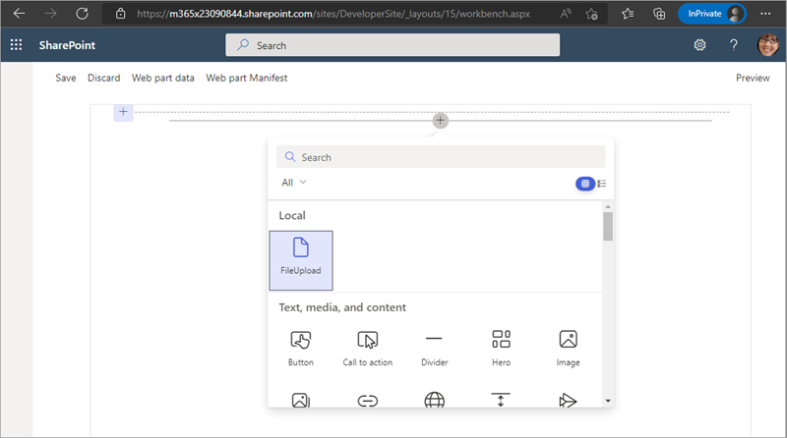This screenshot has width=787, height=438.
Task: Open the help question mark
Action: click(x=733, y=45)
